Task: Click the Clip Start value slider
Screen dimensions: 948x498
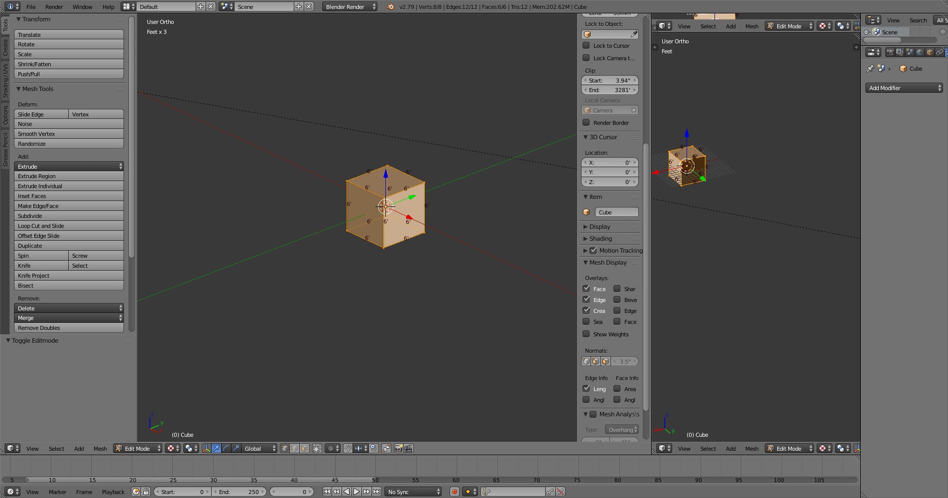Action: (610, 80)
